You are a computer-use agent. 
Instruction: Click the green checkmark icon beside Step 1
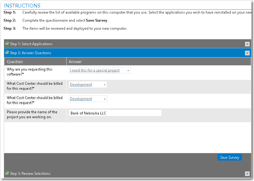(7, 44)
